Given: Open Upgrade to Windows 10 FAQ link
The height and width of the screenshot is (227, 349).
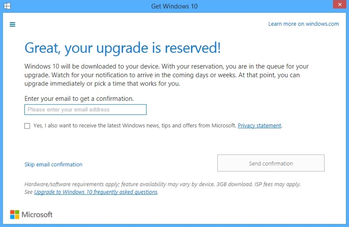Looking at the screenshot, I should click(x=96, y=192).
